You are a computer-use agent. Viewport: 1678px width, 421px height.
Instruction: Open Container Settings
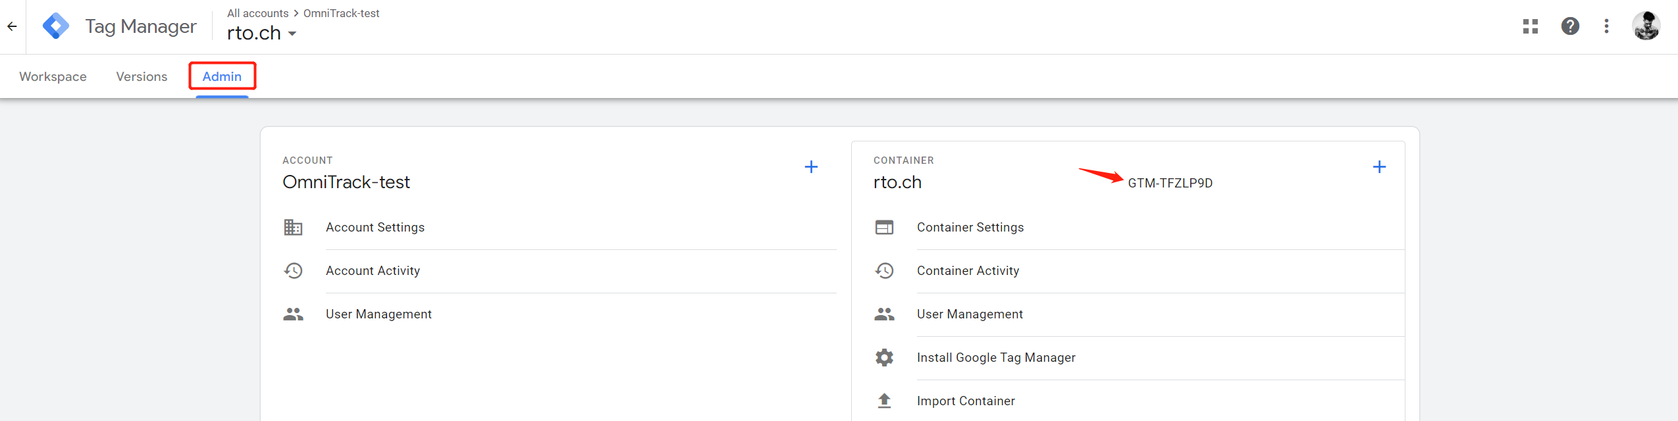coord(970,228)
